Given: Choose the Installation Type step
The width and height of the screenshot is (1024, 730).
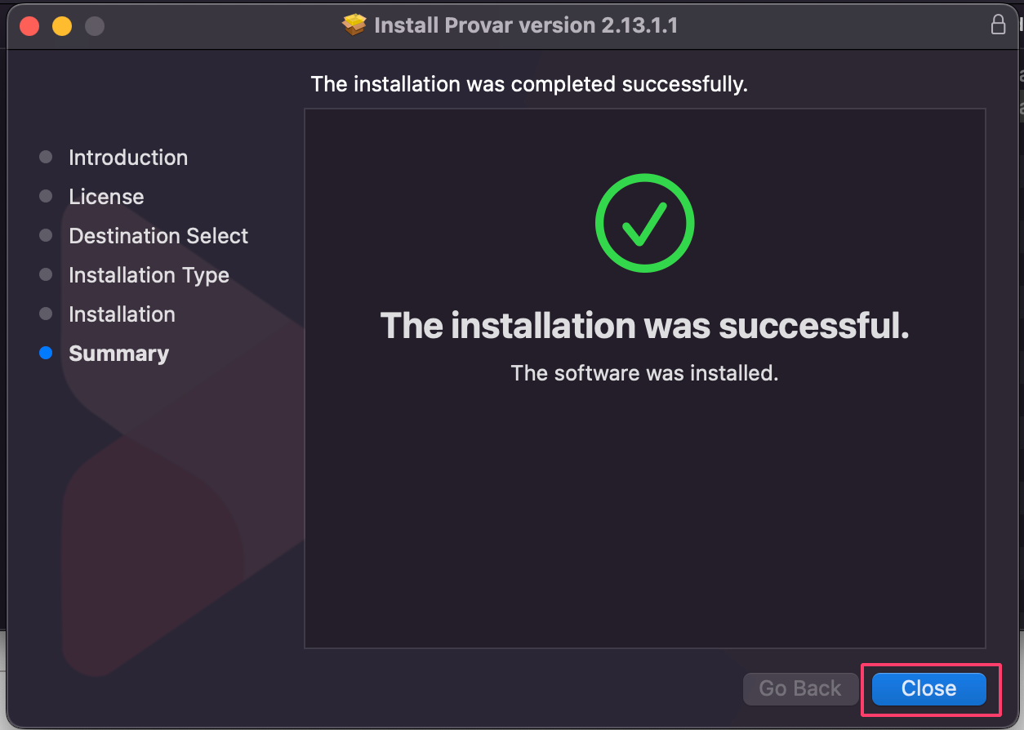Looking at the screenshot, I should 149,275.
